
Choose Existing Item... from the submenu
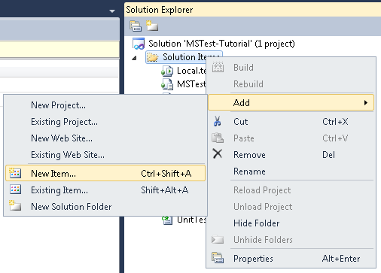point(105,190)
